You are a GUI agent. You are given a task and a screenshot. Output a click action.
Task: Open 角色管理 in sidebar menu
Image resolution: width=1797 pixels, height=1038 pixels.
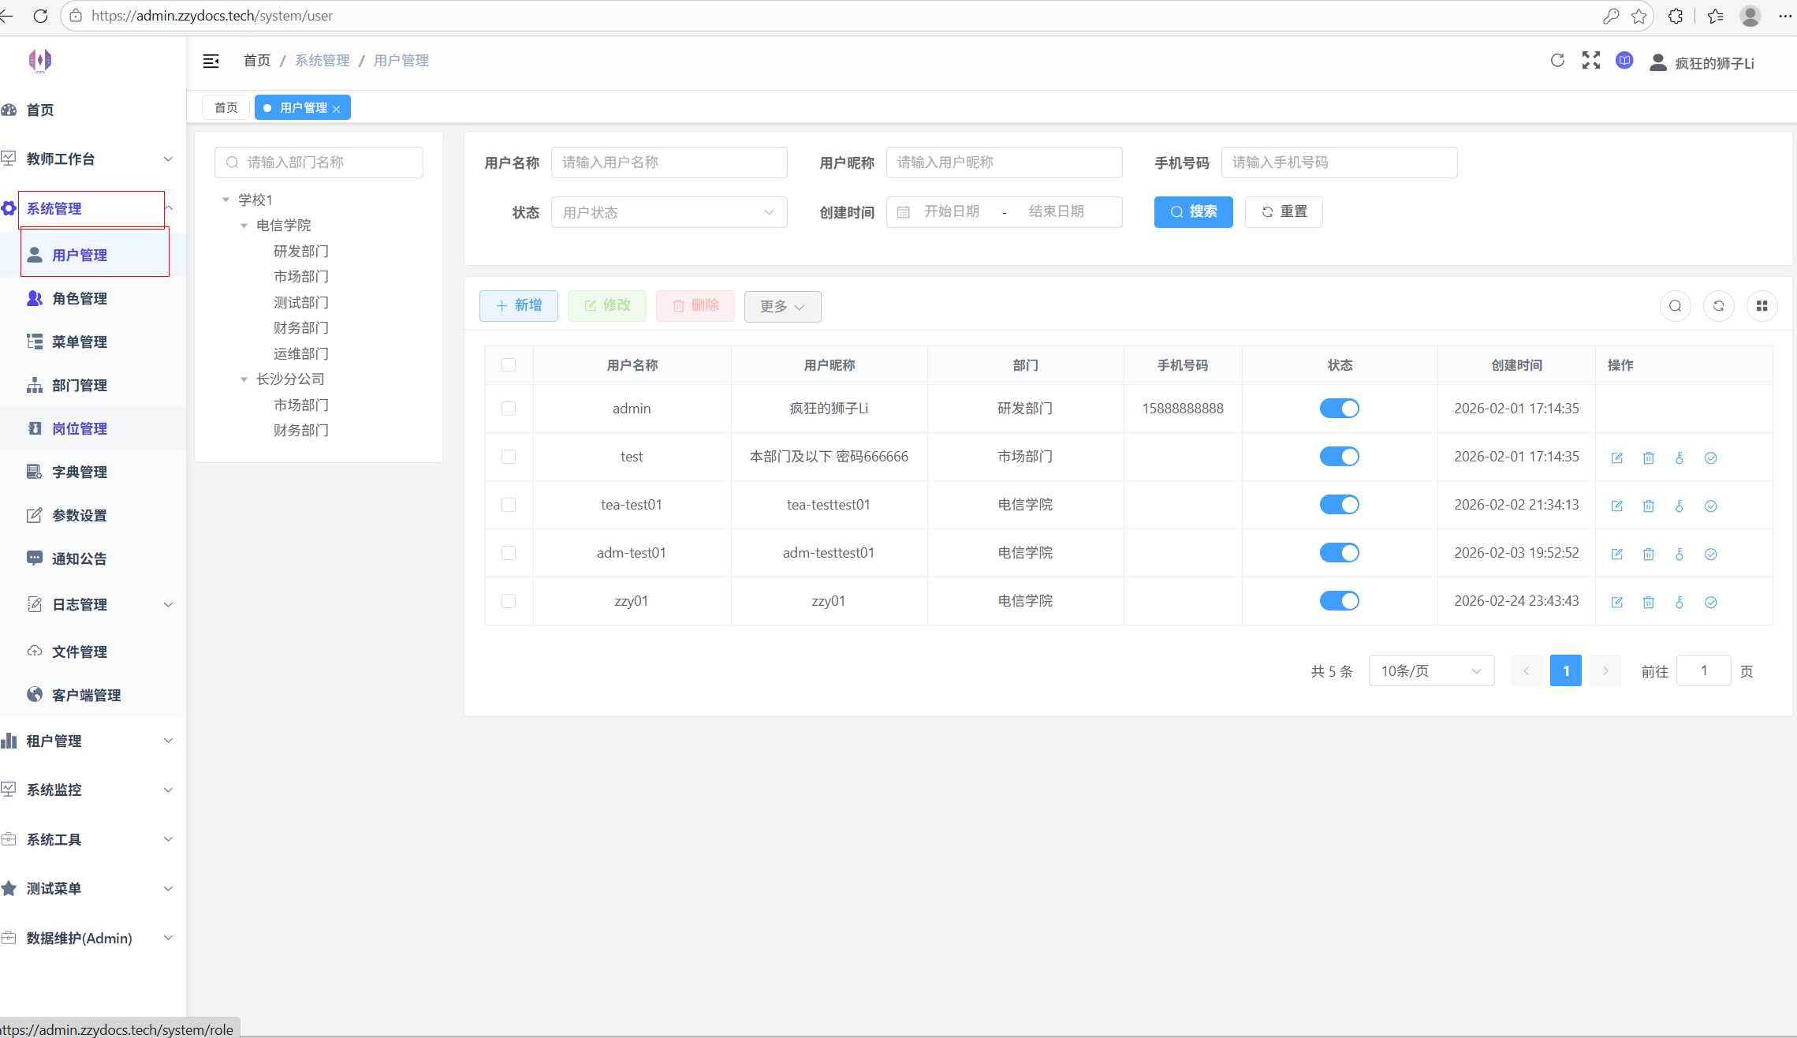pos(79,298)
